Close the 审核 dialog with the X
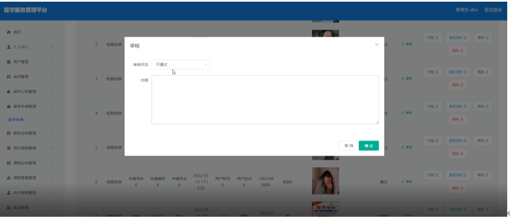Viewport: 510px width, 218px height. [x=377, y=45]
